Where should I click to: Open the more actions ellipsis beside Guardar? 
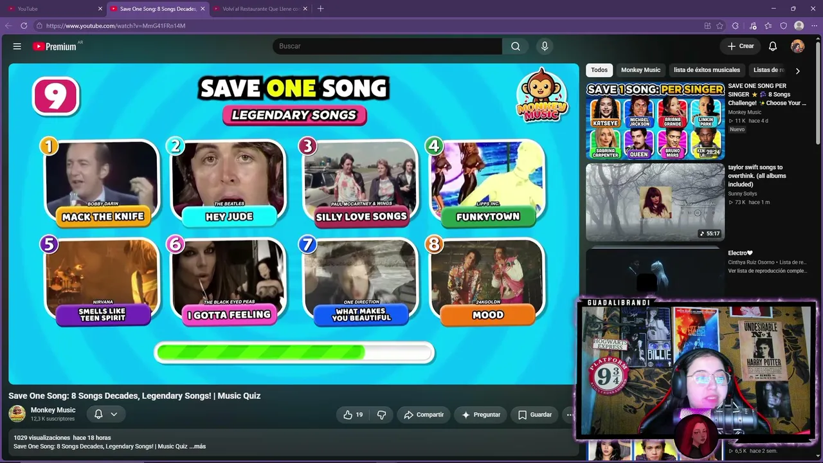point(569,415)
